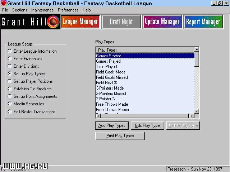Click the Add Play Types button
The height and width of the screenshot is (172, 230).
[x=112, y=125]
